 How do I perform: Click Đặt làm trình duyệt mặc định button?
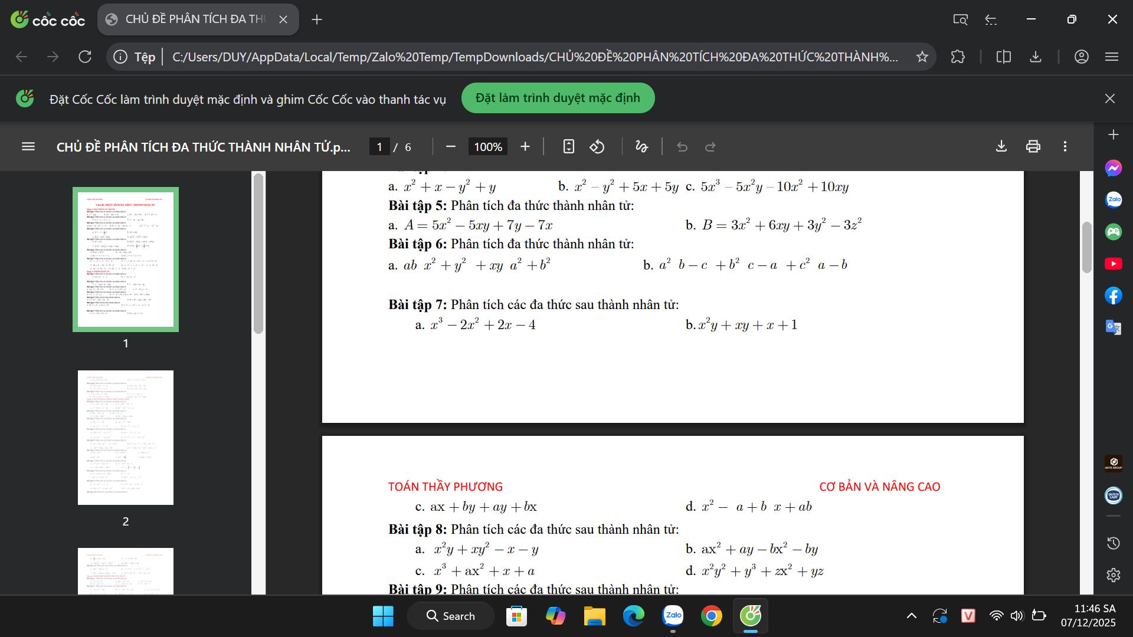(x=558, y=98)
